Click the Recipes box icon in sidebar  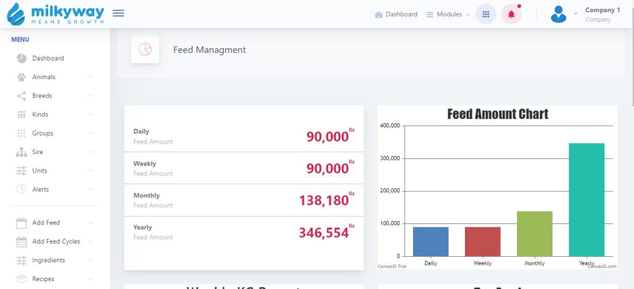(22, 279)
